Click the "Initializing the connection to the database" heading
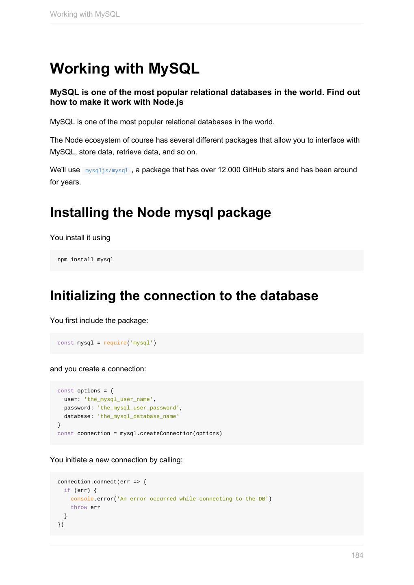Screen dimensions: 414x585 coord(184,296)
